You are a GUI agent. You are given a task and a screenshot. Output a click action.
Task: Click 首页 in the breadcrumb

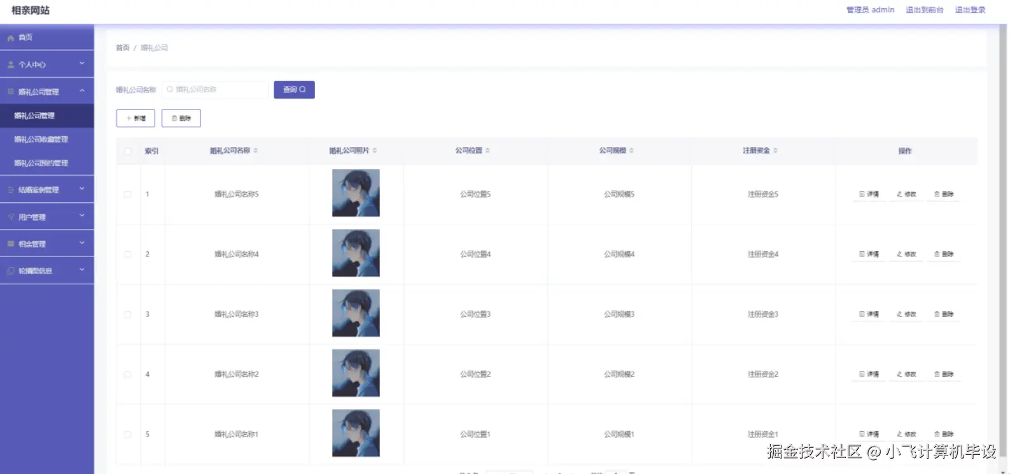pos(123,48)
